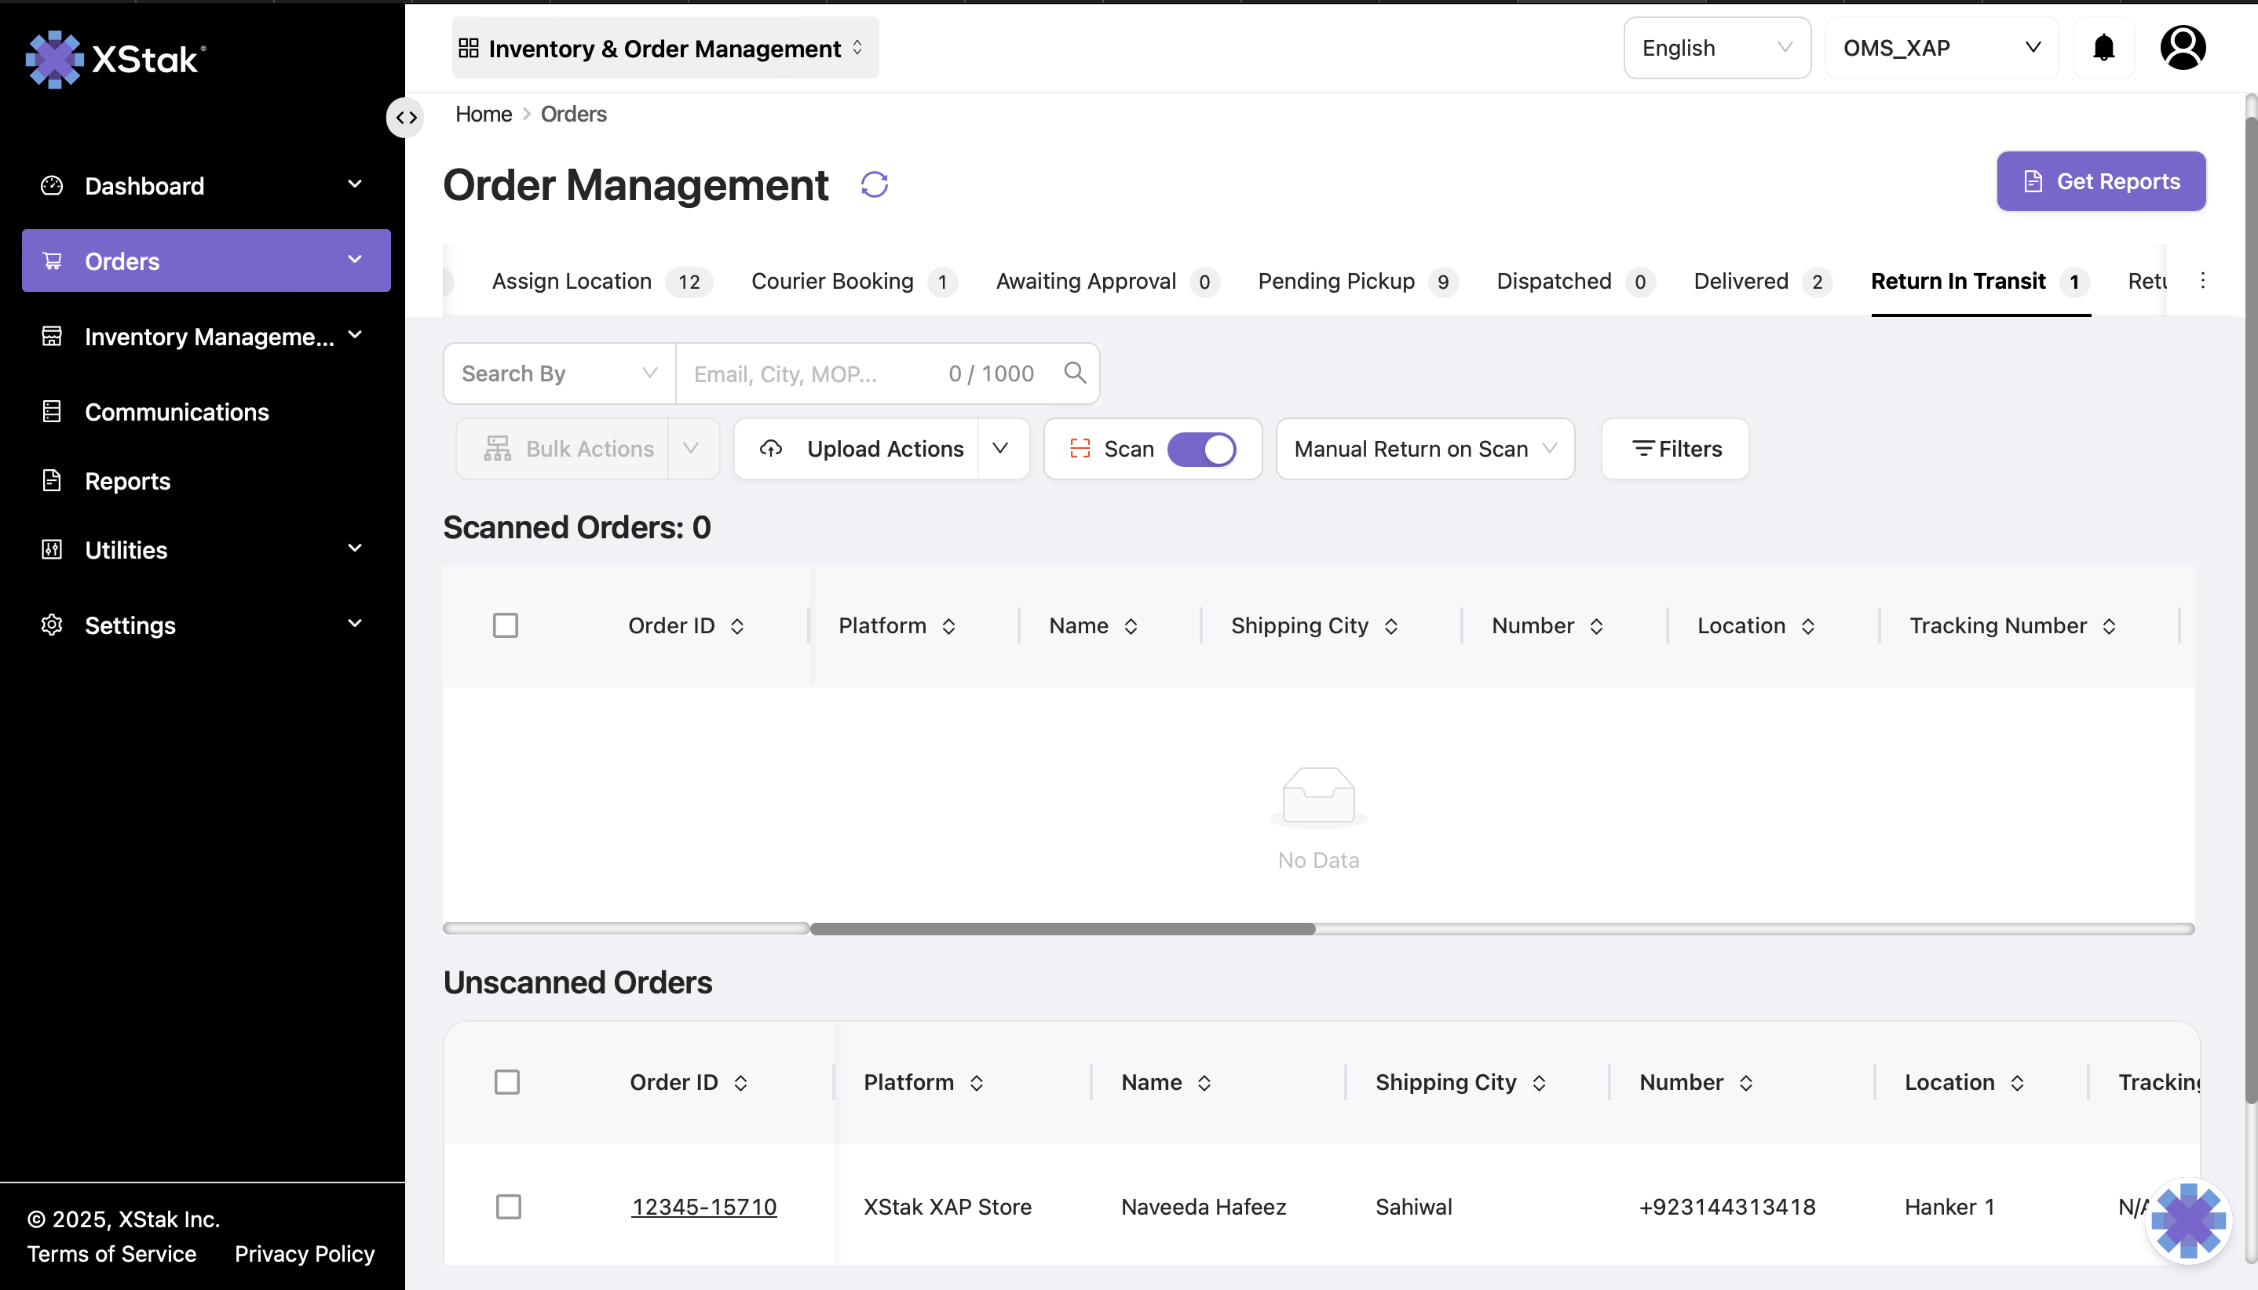Open the user profile avatar

2183,48
